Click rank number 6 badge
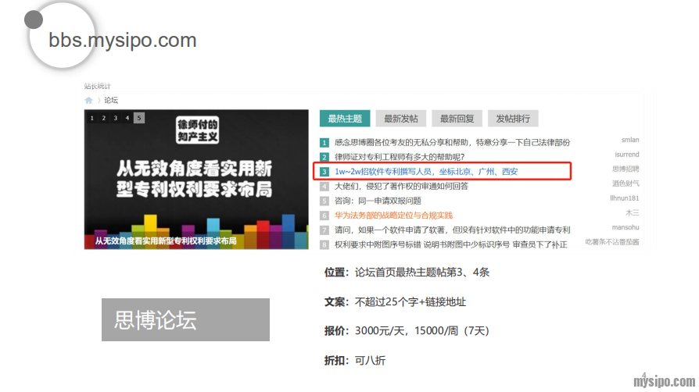 [324, 216]
